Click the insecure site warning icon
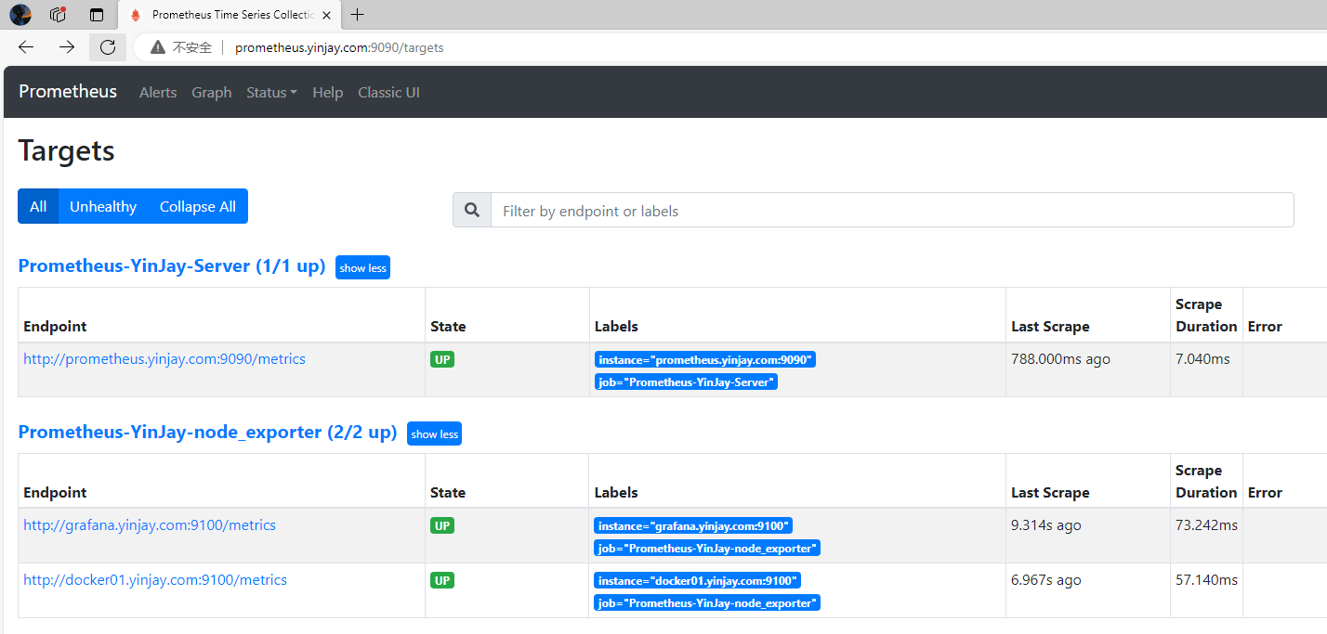This screenshot has height=634, width=1327. tap(158, 47)
